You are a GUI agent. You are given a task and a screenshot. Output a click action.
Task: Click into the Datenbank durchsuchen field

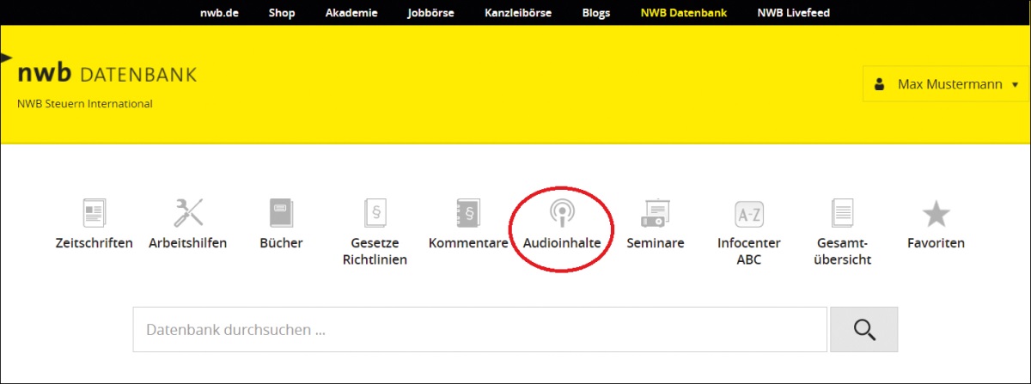pyautogui.click(x=479, y=330)
